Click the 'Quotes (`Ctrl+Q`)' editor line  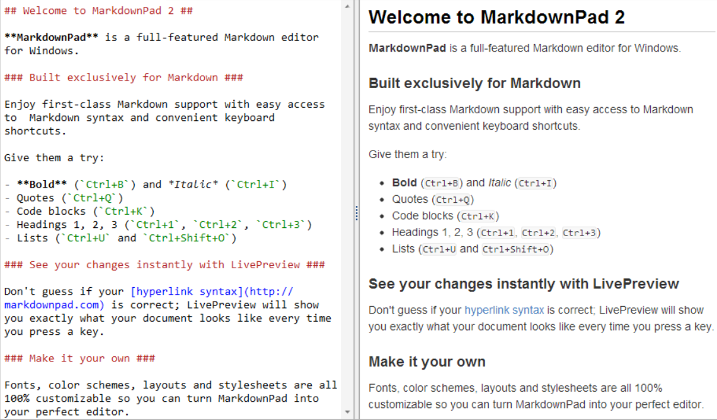pyautogui.click(x=64, y=198)
